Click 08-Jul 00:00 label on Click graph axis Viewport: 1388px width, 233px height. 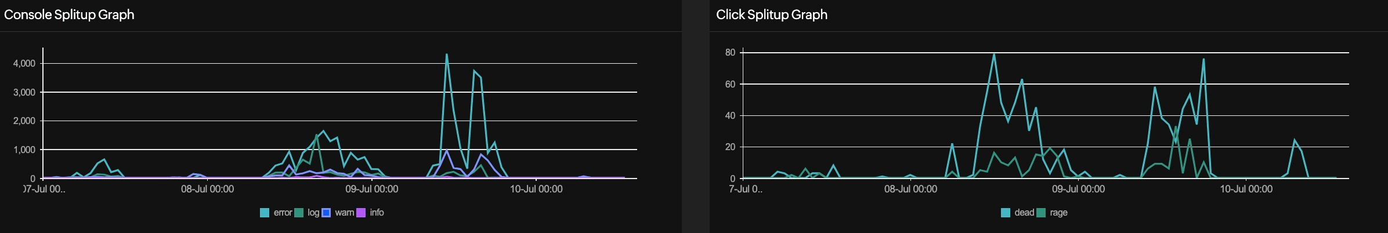tap(910, 189)
